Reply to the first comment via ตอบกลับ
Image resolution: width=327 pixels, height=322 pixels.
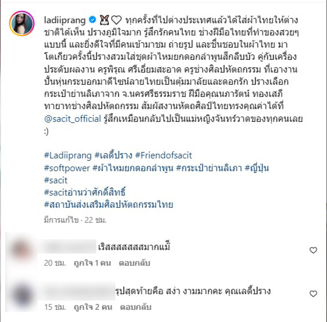134,263
